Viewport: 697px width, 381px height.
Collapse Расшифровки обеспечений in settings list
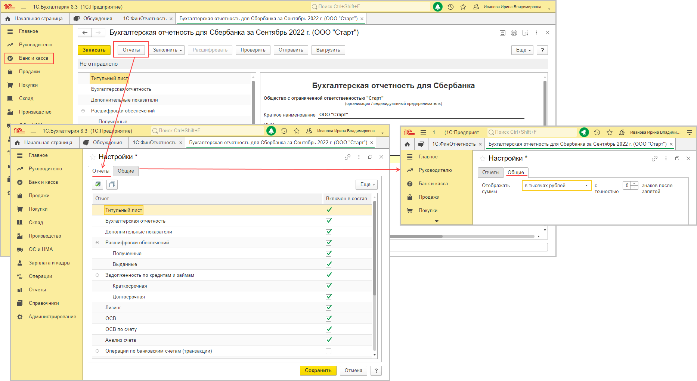pos(97,243)
